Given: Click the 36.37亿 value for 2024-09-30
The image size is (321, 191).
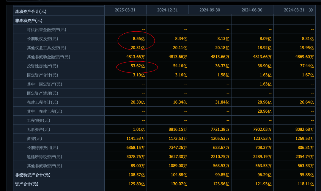Looking at the screenshot, I should 222,66.
